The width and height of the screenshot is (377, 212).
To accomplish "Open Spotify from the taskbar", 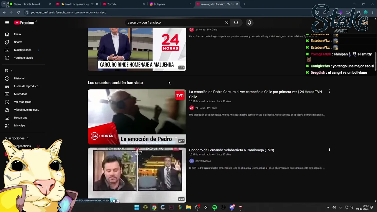I will point(214,207).
